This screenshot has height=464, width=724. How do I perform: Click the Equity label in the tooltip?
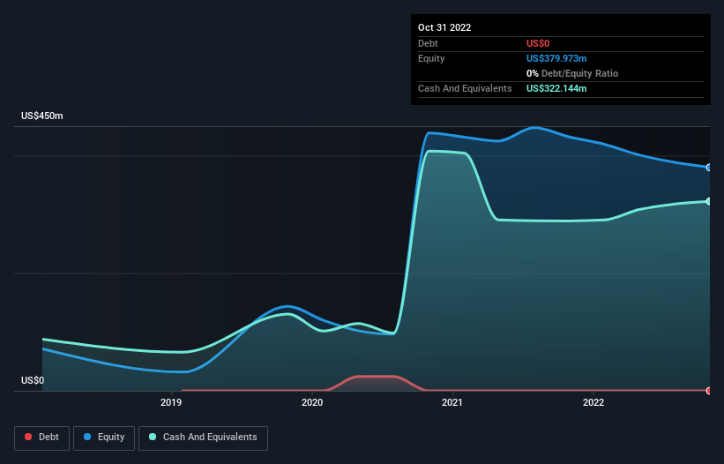click(x=431, y=58)
